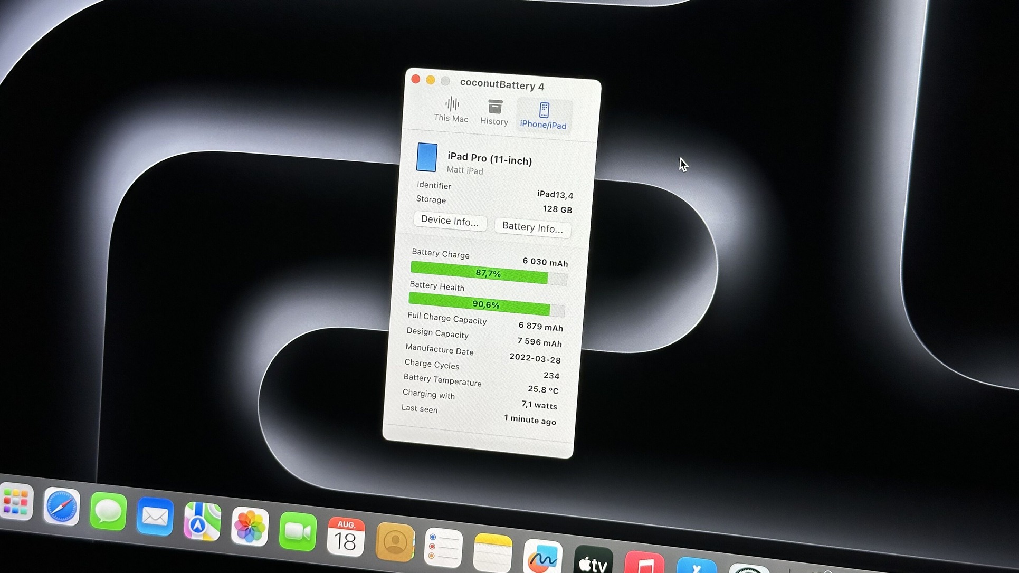Minimize the coconutBattery window with yellow button

pos(431,80)
